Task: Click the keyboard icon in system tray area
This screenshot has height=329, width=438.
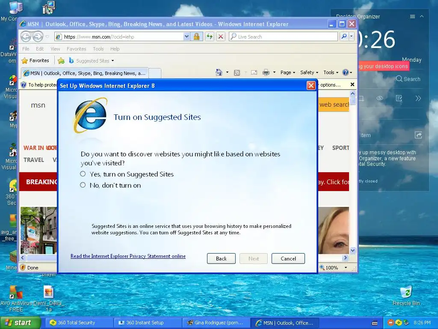Action: [x=375, y=323]
